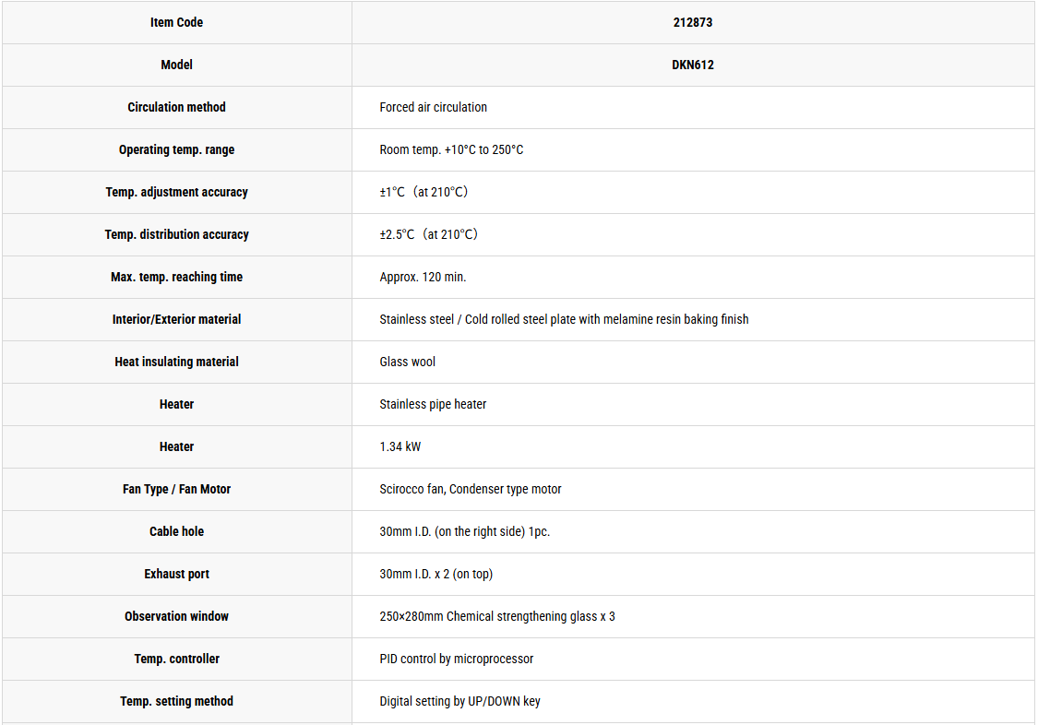This screenshot has height=725, width=1038.
Task: Select the ±2.5°C (at 210°C) value
Action: [429, 234]
